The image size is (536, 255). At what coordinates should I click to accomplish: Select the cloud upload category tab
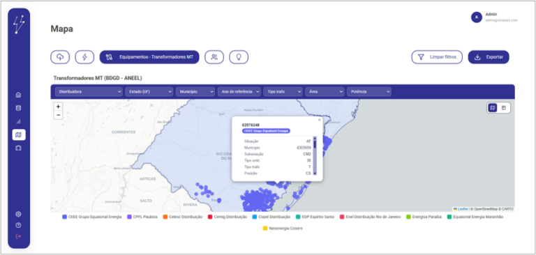(x=60, y=57)
